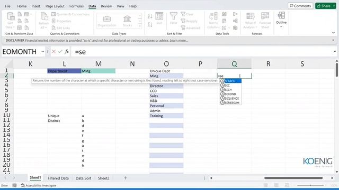Open the What-If Analysis dropdown
Screen dimensions: 339x190
tap(251, 21)
